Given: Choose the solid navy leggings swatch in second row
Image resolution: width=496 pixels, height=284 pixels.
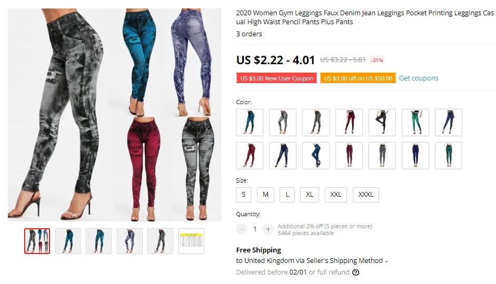Looking at the screenshot, I should pyautogui.click(x=415, y=156).
